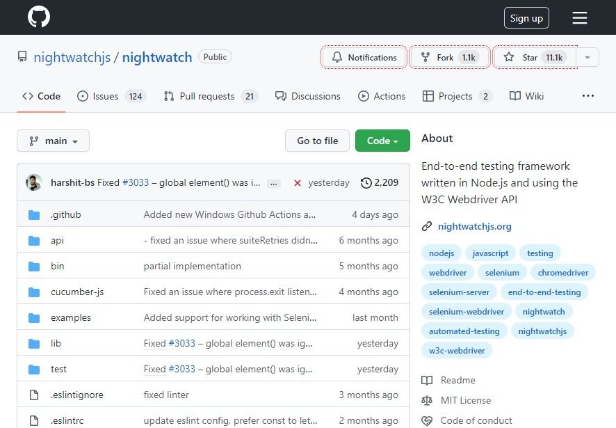Image resolution: width=616 pixels, height=428 pixels.
Task: Open the star lists dropdown arrow
Action: pos(587,58)
